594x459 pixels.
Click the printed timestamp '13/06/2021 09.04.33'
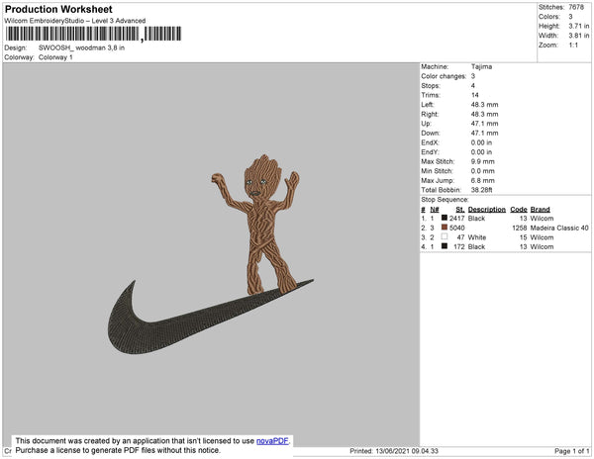[407, 451]
